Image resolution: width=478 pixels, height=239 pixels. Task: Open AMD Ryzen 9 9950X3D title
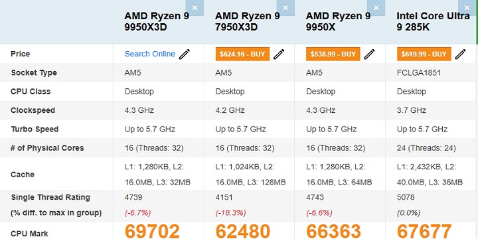(x=157, y=22)
